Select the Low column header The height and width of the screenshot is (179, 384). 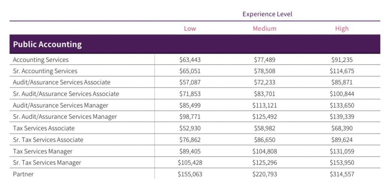(190, 29)
